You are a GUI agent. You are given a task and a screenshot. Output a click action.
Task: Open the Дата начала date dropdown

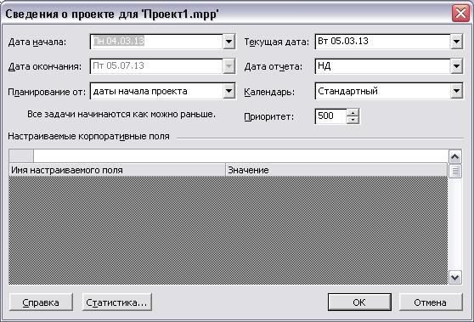click(229, 42)
